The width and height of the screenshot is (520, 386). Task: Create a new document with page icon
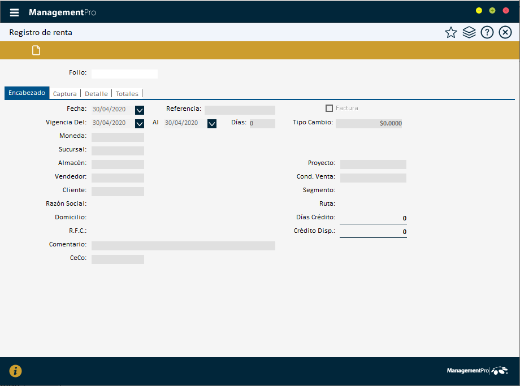point(36,50)
